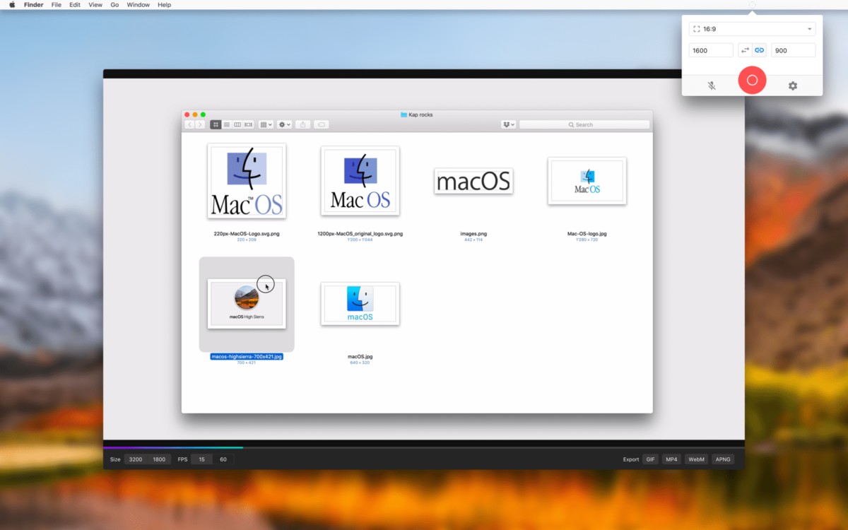848x530 pixels.
Task: Open the Help menu
Action: (x=164, y=5)
